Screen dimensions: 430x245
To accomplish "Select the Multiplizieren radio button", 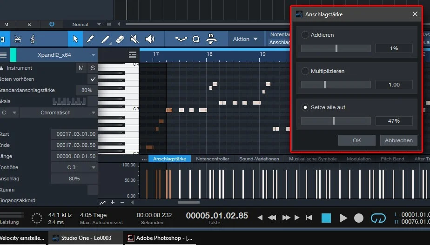I will coord(305,71).
